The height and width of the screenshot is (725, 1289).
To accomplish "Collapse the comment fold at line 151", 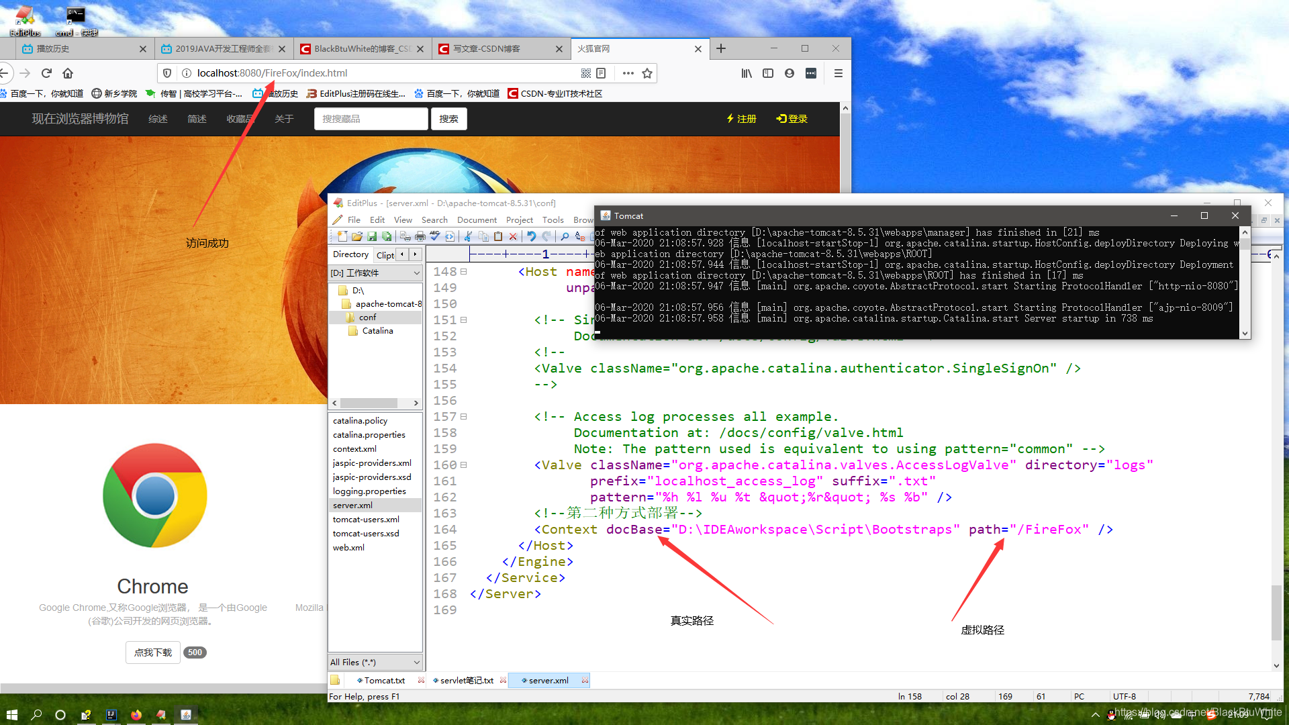I will point(463,320).
